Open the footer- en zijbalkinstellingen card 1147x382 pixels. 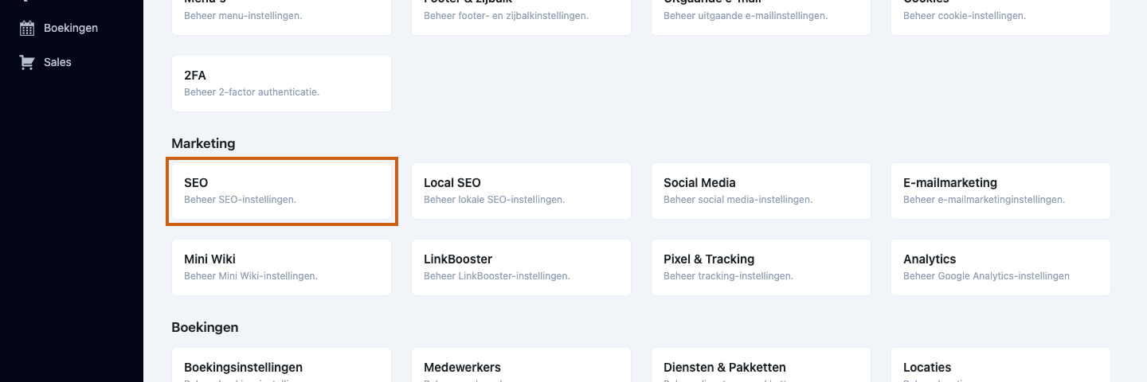point(522,18)
